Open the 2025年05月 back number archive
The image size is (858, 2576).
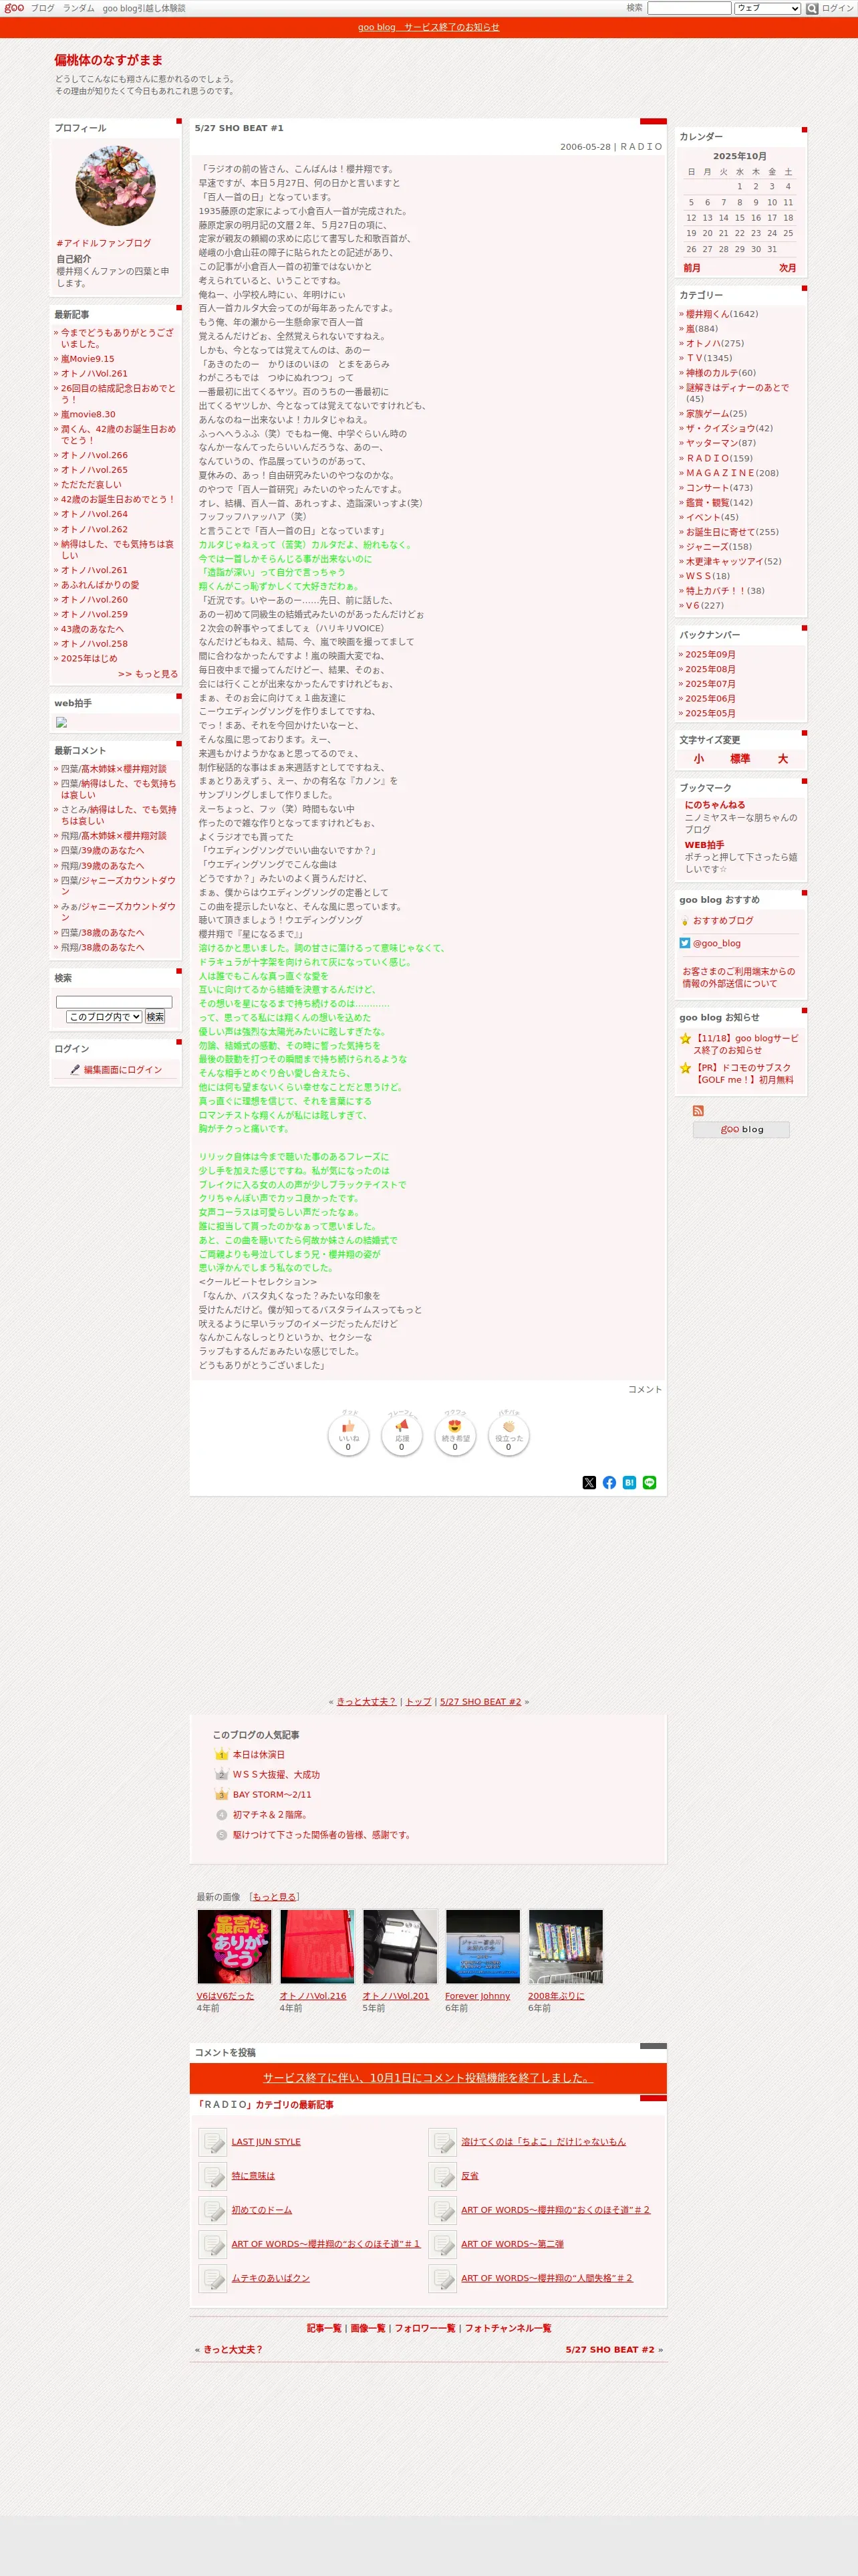click(x=710, y=713)
